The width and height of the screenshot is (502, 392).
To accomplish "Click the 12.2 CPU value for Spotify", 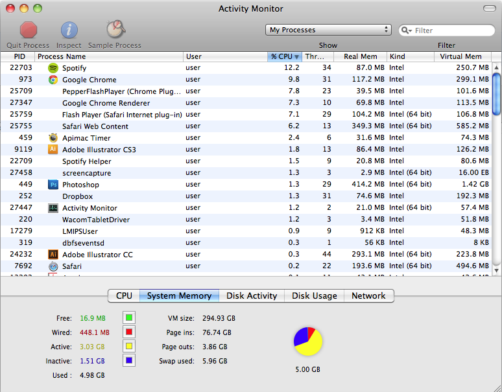I will (292, 67).
